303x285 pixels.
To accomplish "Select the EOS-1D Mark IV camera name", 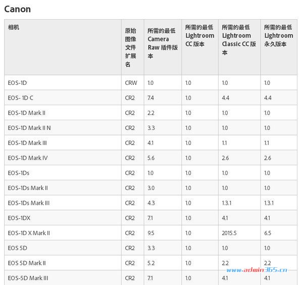I will pos(28,158).
